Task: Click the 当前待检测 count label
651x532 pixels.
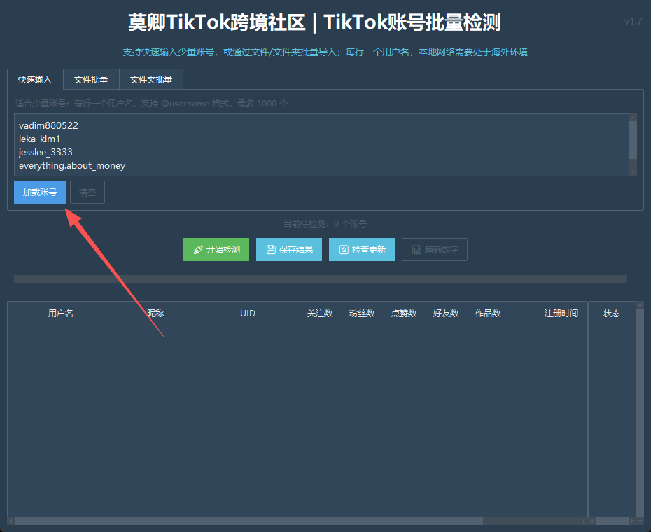Action: pyautogui.click(x=325, y=224)
